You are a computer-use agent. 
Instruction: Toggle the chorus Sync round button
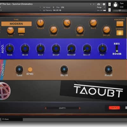[x=30, y=70]
